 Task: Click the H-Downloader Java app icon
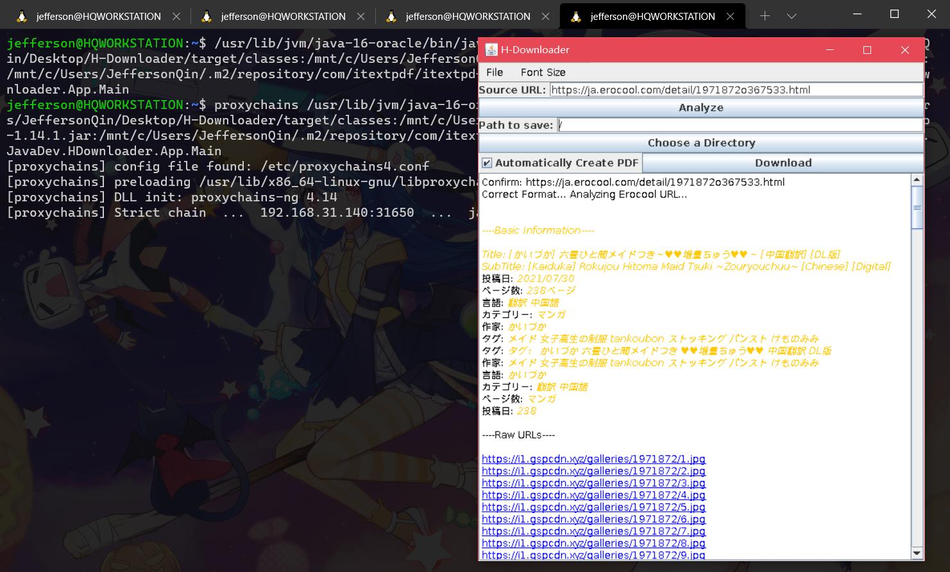pos(491,50)
